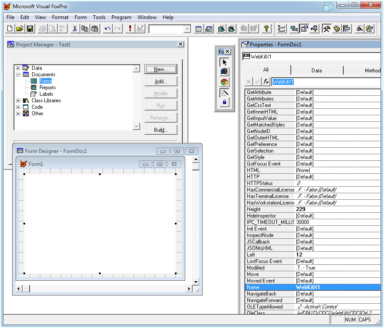Click the New file toolbar icon

10,29
